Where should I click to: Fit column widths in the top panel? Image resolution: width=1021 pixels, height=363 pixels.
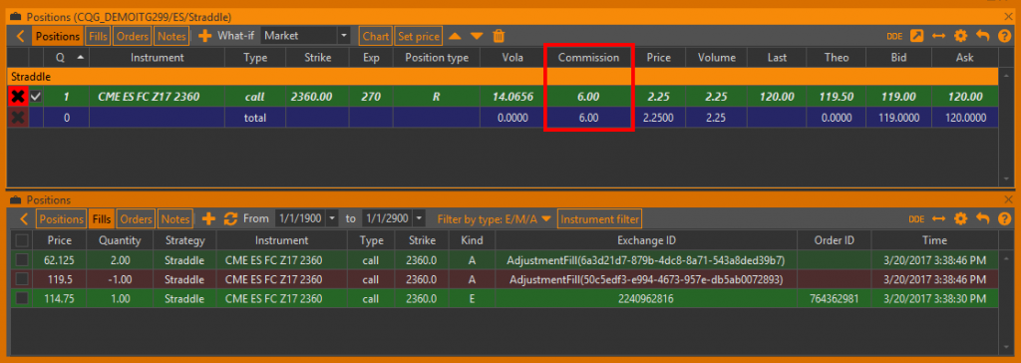(x=938, y=36)
